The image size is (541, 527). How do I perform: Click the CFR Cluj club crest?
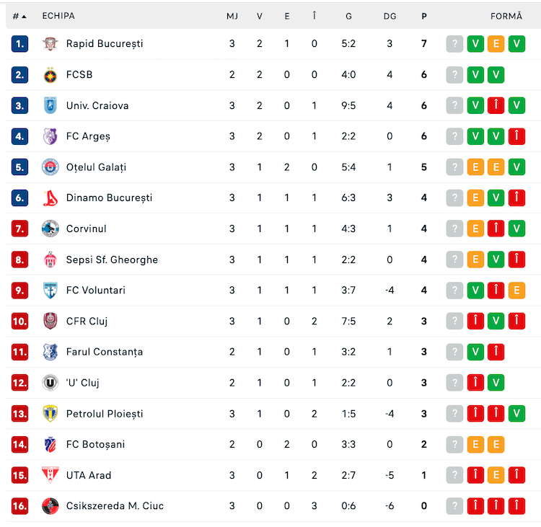[50, 321]
